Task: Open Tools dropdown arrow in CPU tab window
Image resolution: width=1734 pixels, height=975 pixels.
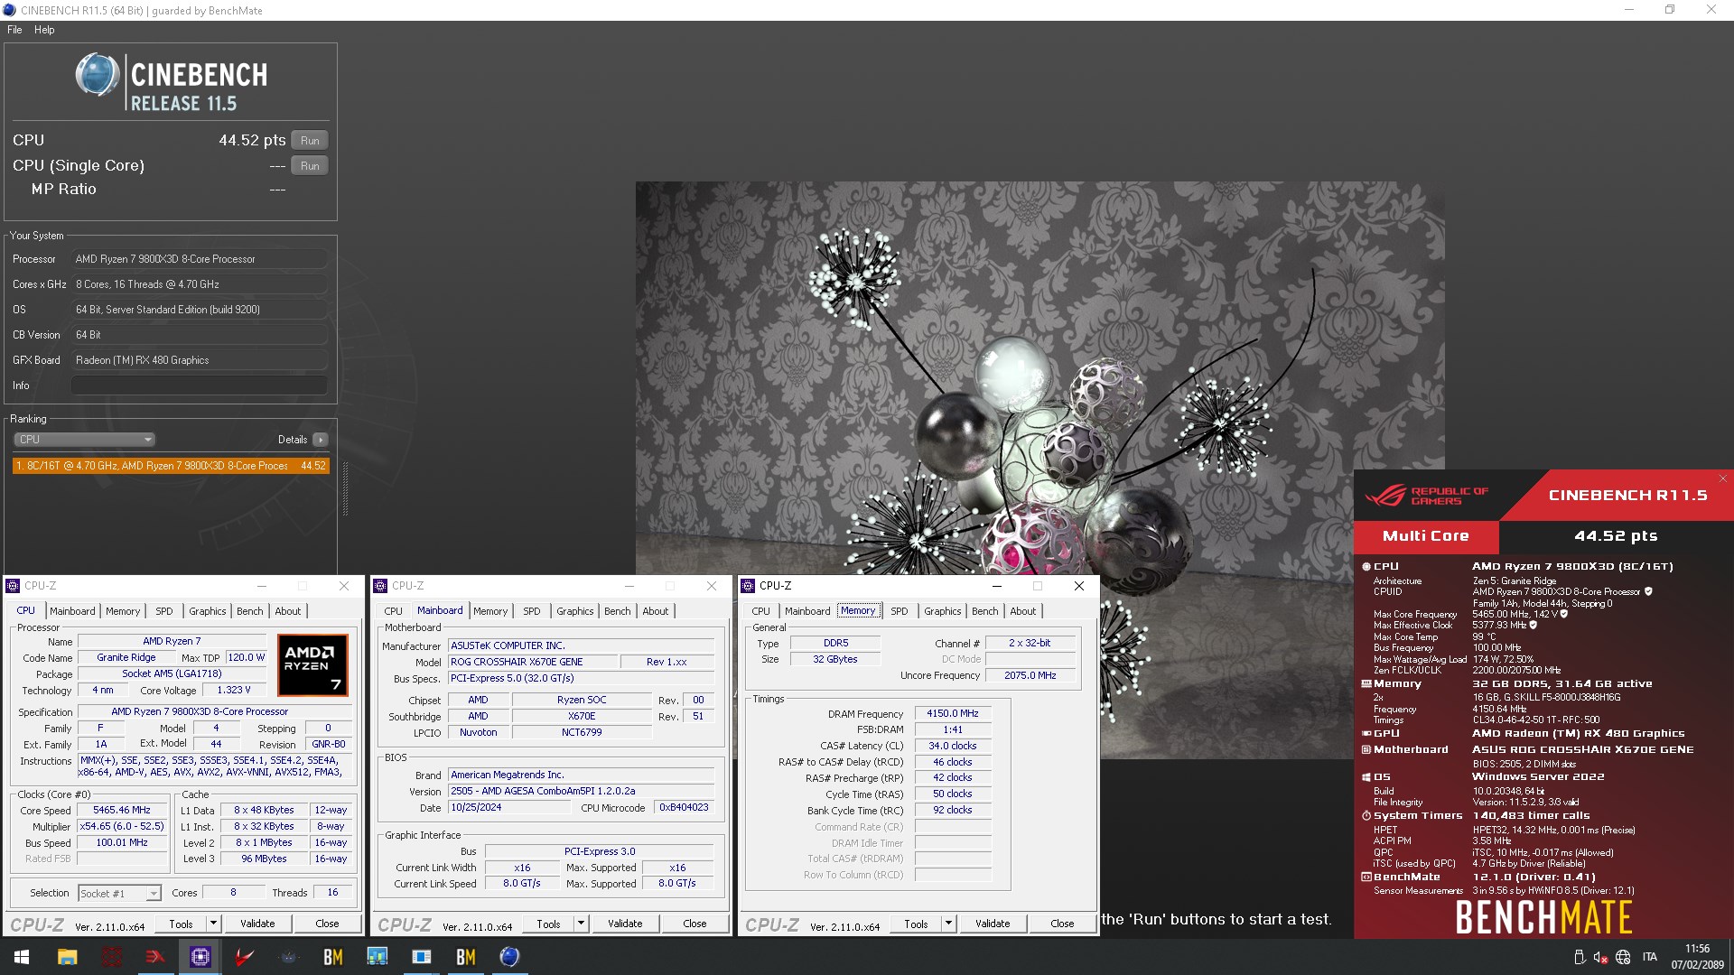Action: pyautogui.click(x=213, y=924)
